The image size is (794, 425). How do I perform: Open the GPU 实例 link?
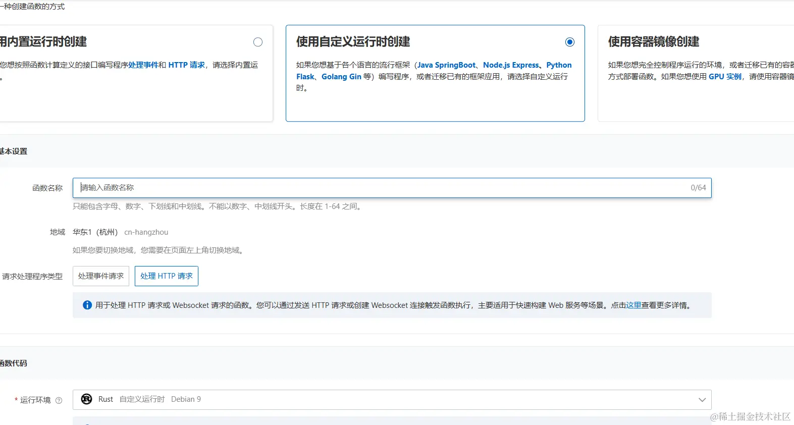pyautogui.click(x=725, y=77)
